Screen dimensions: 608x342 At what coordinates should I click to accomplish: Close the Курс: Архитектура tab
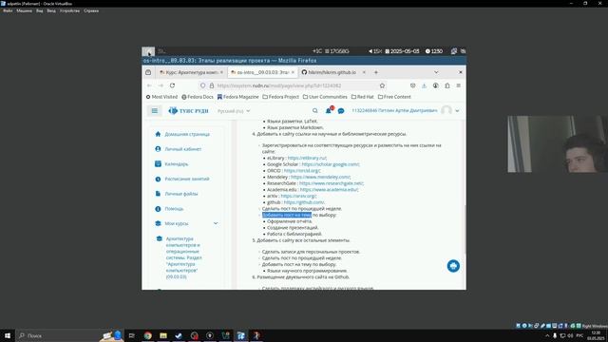pyautogui.click(x=221, y=72)
